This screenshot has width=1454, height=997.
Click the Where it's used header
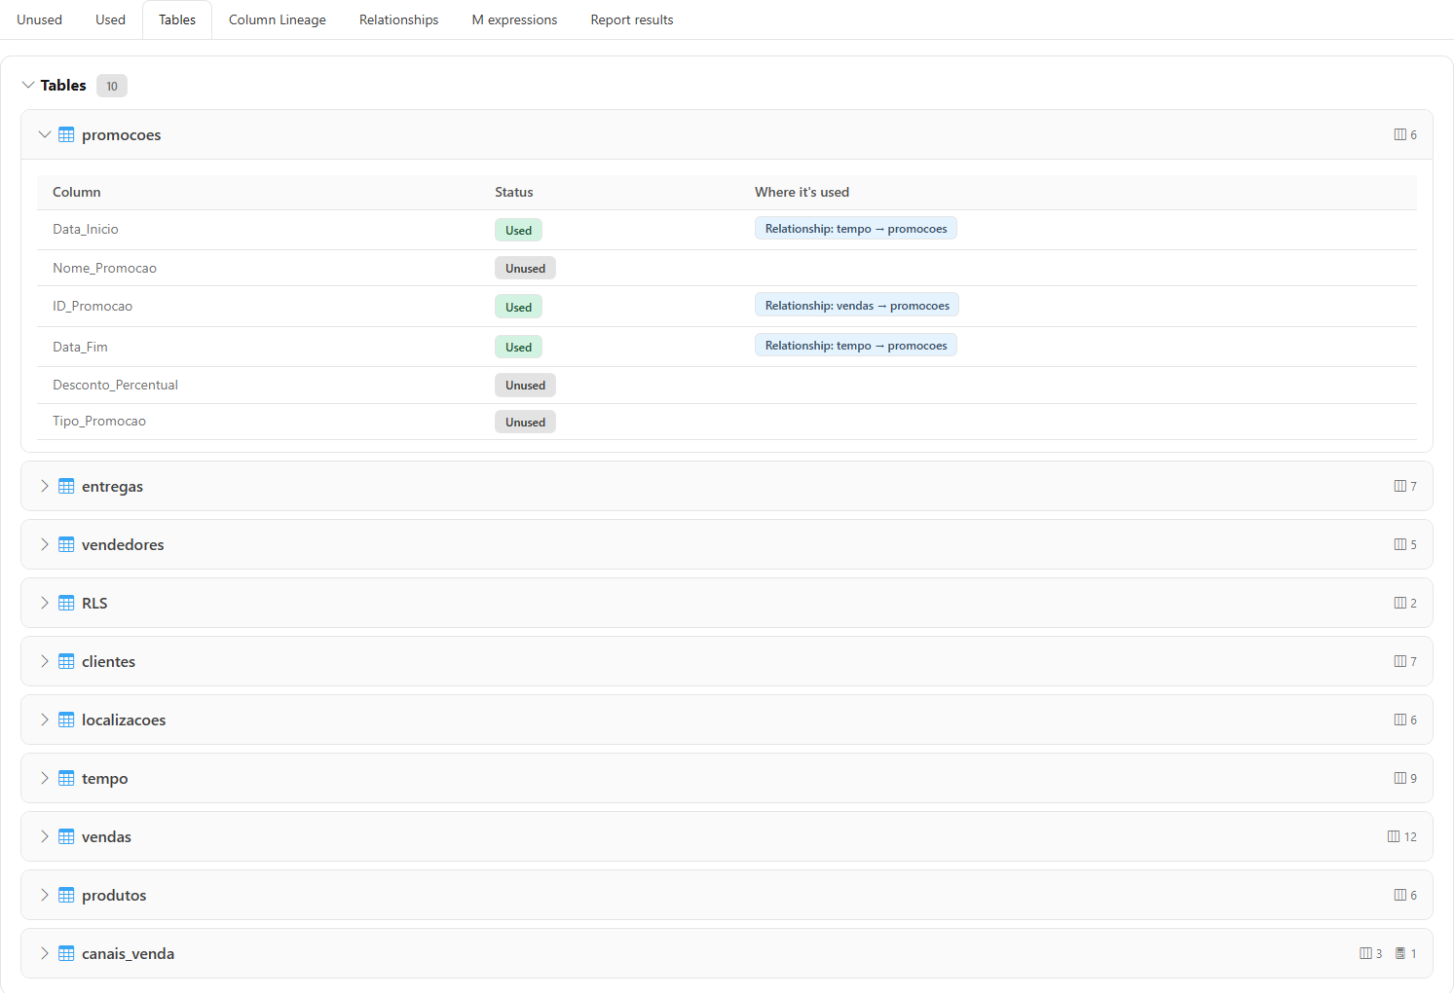click(x=802, y=192)
